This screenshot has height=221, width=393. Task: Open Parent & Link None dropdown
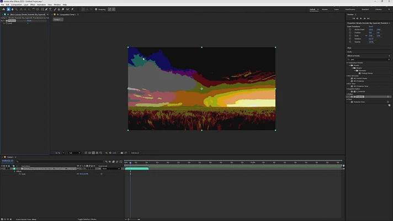(x=111, y=169)
